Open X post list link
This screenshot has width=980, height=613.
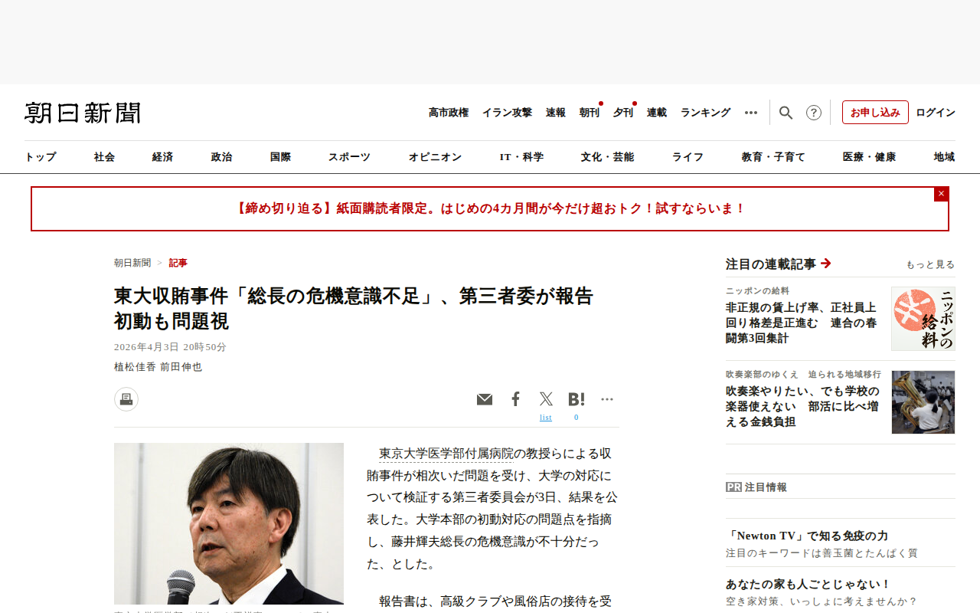click(x=546, y=418)
